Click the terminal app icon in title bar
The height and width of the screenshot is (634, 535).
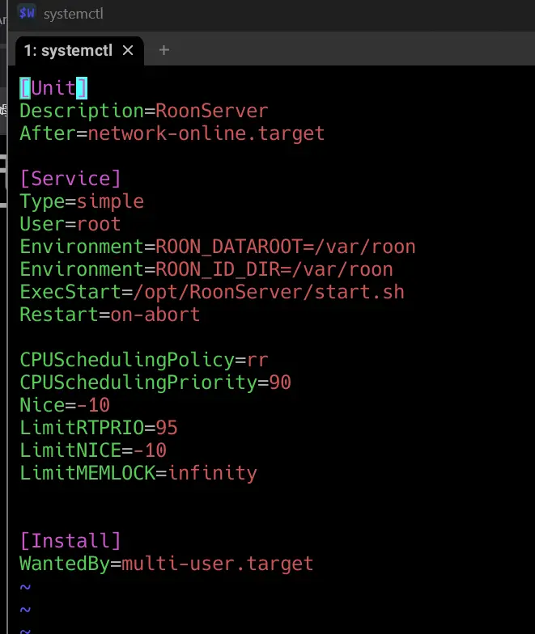[x=27, y=13]
